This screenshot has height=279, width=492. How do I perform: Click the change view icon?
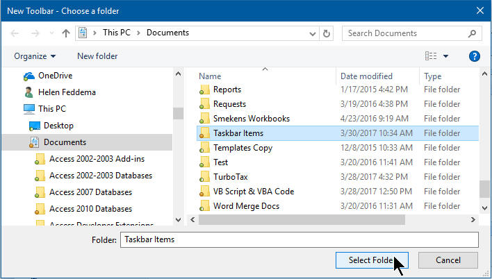[x=431, y=56]
